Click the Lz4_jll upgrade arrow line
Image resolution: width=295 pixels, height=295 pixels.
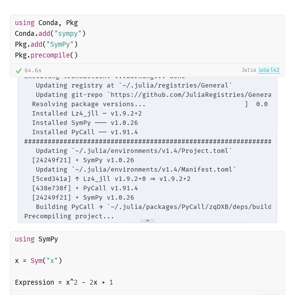point(111,179)
